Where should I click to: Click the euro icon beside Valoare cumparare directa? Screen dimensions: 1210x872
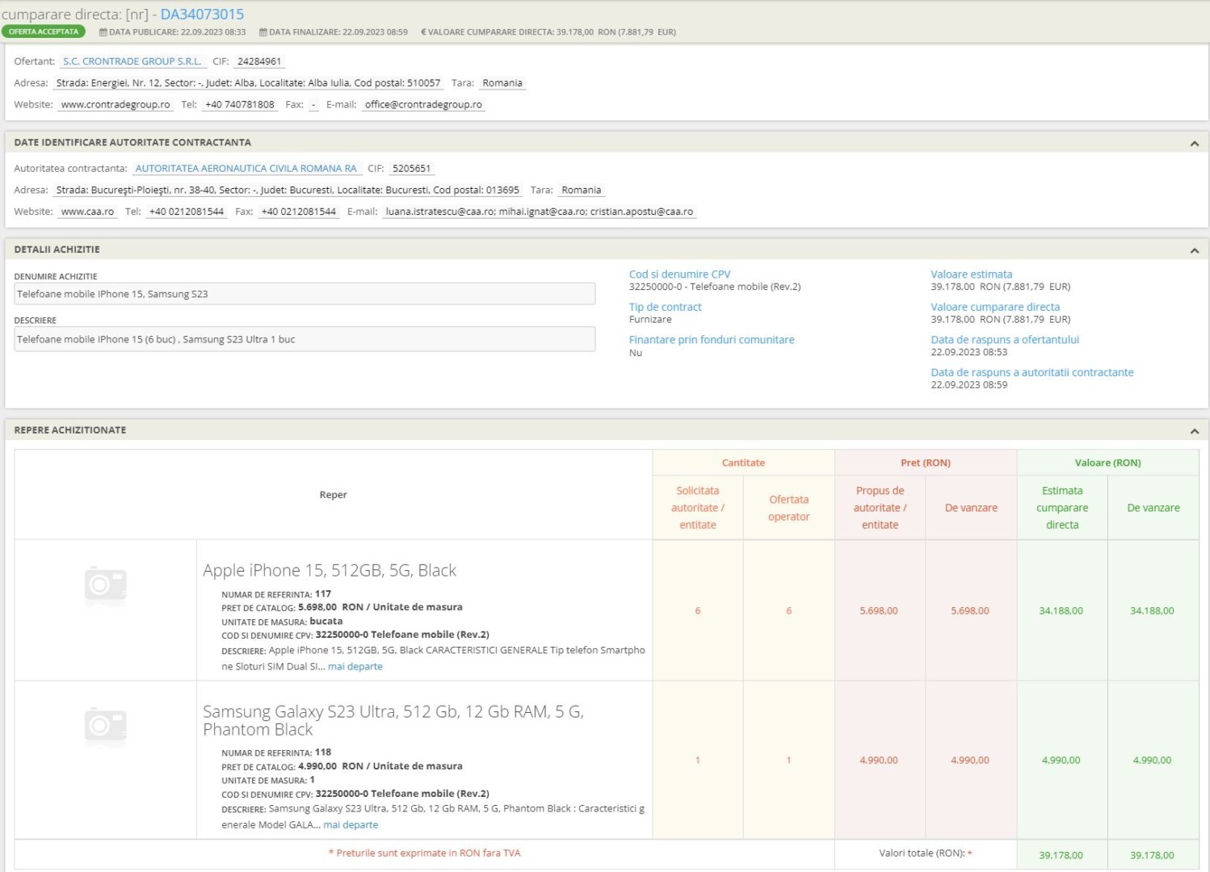click(x=423, y=32)
